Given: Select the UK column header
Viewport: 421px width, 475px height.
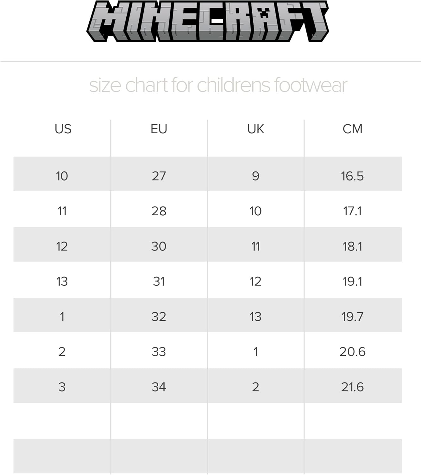Looking at the screenshot, I should 256,129.
